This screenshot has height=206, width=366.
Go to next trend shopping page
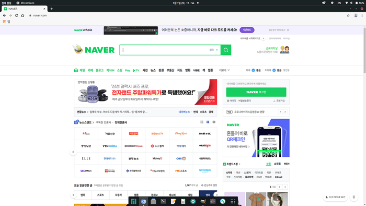[285, 187]
